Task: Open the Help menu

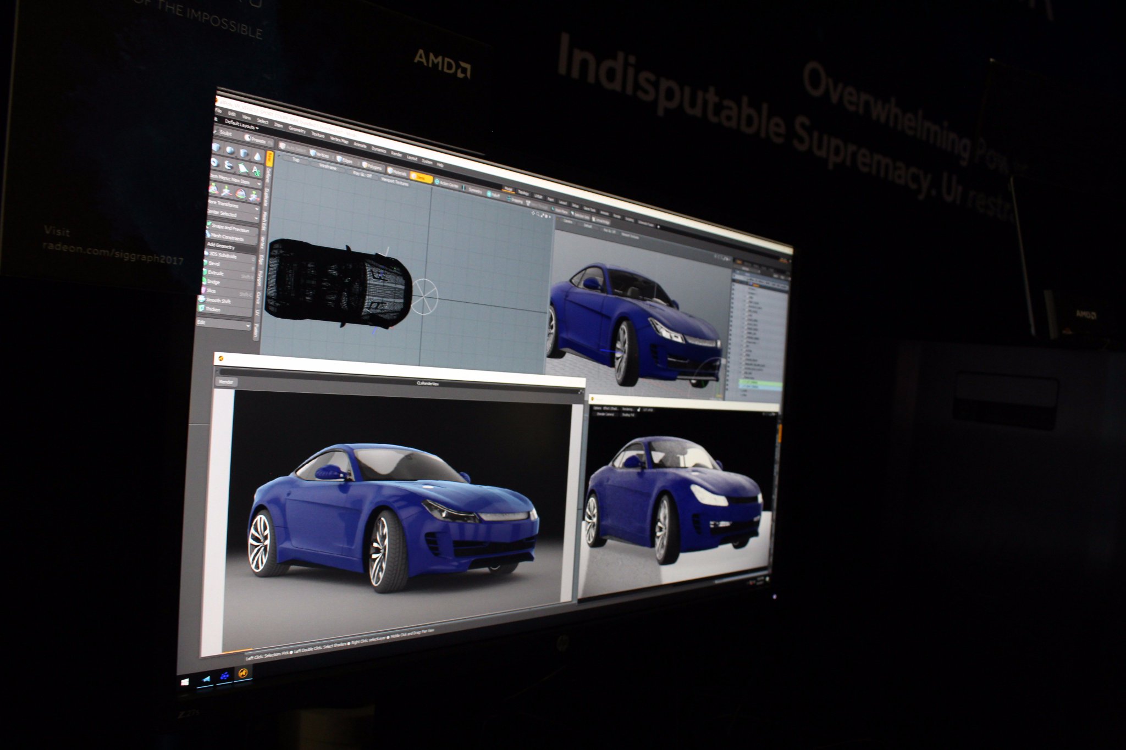Action: point(440,164)
